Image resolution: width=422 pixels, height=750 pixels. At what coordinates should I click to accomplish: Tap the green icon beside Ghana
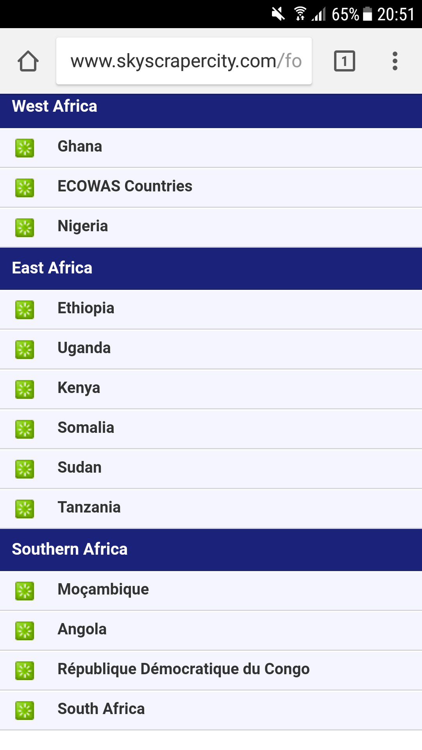[25, 148]
